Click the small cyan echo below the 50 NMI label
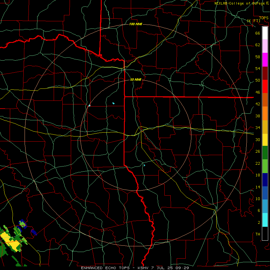The image size is (270, 270). [113, 103]
